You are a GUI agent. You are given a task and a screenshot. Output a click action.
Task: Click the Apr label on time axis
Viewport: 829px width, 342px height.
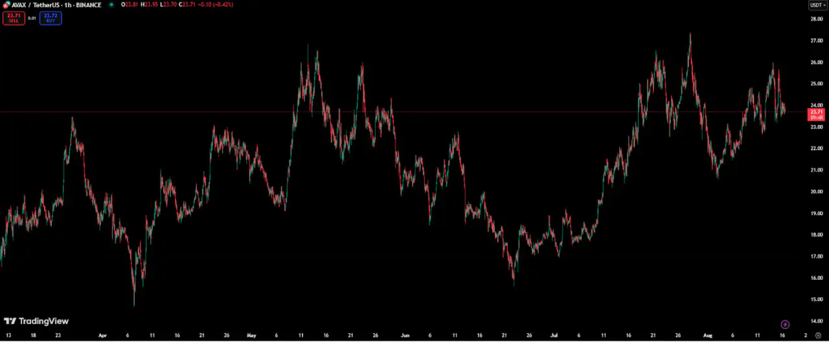tap(102, 336)
